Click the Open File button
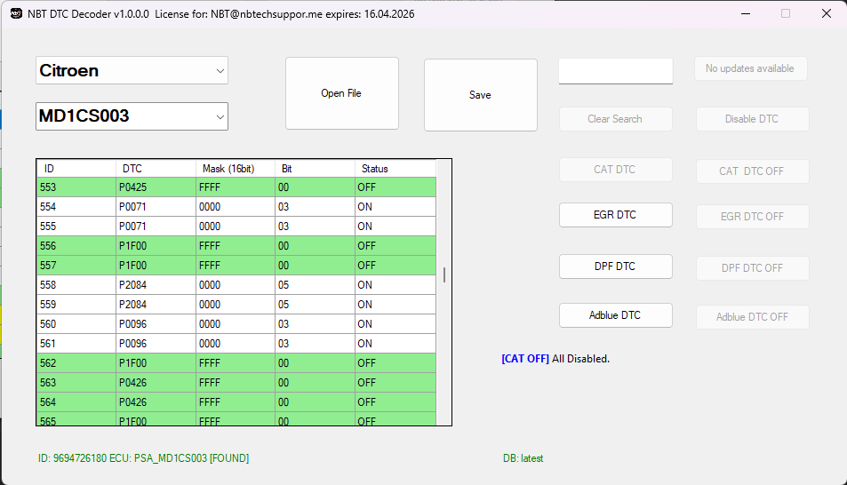Image resolution: width=847 pixels, height=485 pixels. click(x=342, y=93)
